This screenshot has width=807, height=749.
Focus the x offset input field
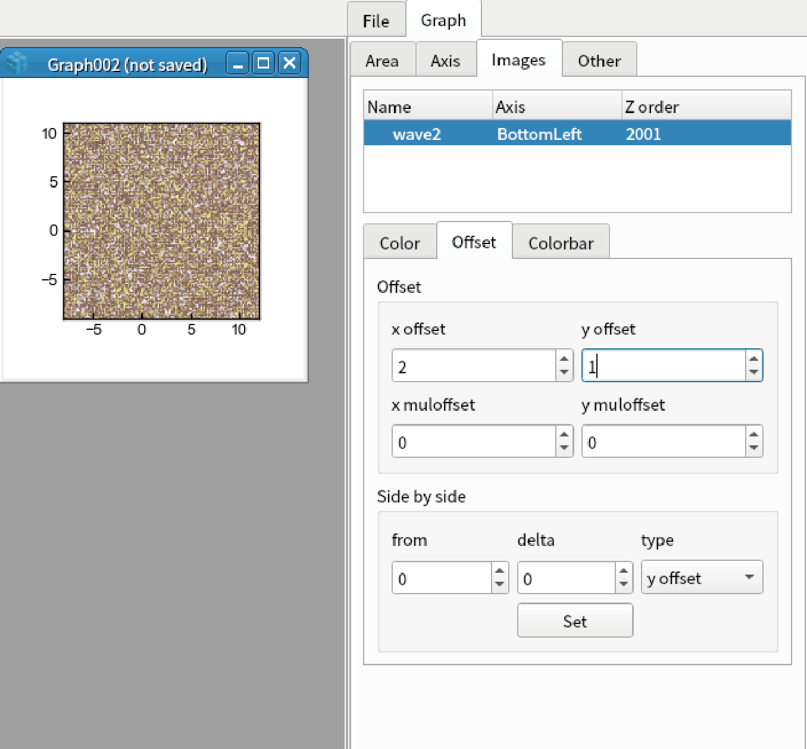click(474, 366)
